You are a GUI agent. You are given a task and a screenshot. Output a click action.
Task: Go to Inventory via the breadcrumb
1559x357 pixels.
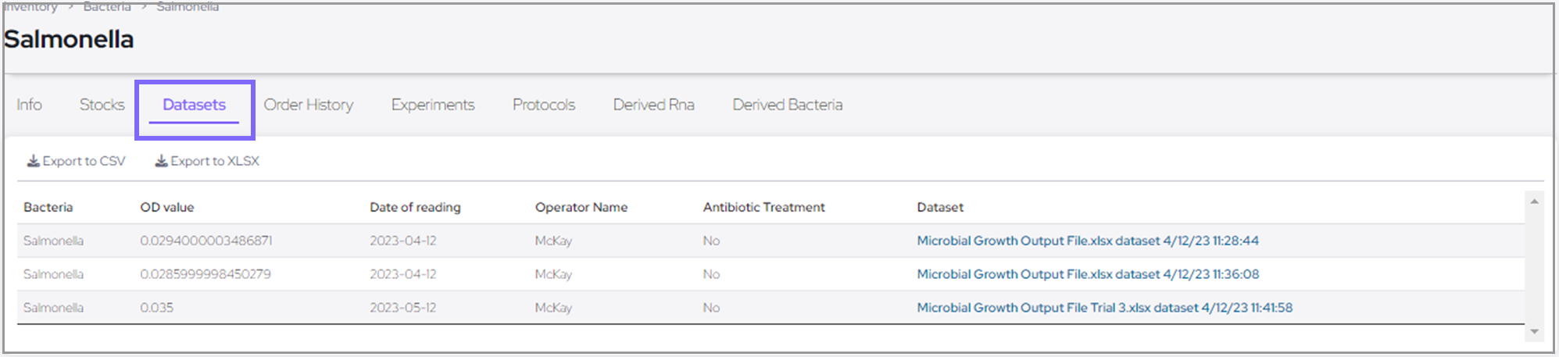coord(31,7)
